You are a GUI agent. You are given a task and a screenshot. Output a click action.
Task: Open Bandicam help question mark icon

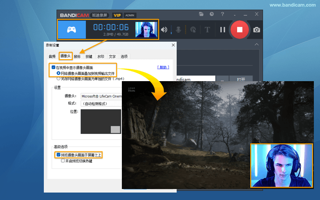(x=223, y=14)
